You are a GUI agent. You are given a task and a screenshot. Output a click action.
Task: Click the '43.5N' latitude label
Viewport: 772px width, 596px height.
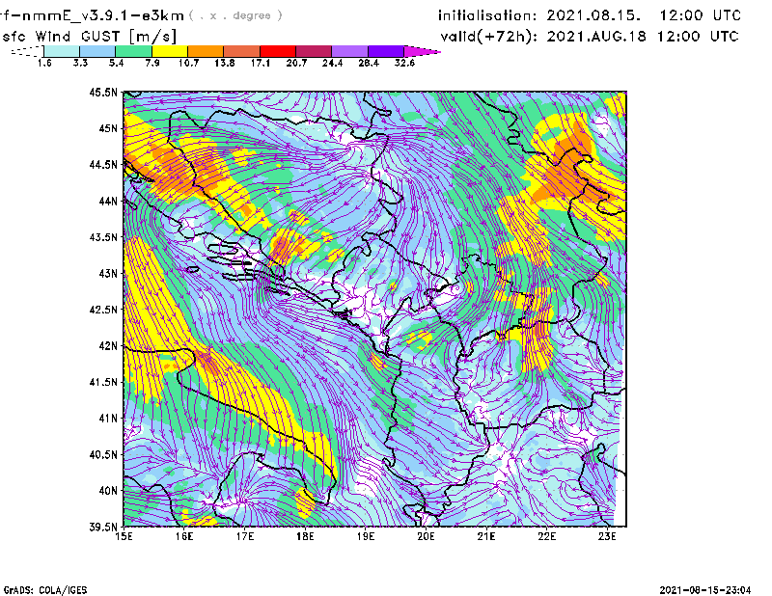coord(103,237)
